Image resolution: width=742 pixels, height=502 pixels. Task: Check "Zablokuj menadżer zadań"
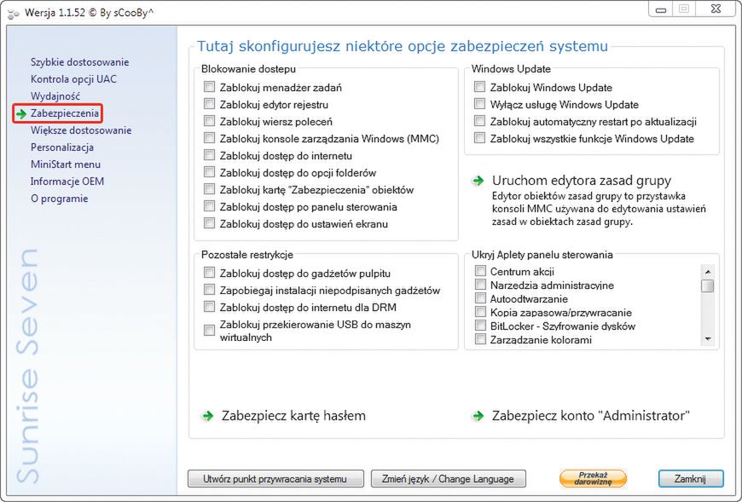coord(209,86)
